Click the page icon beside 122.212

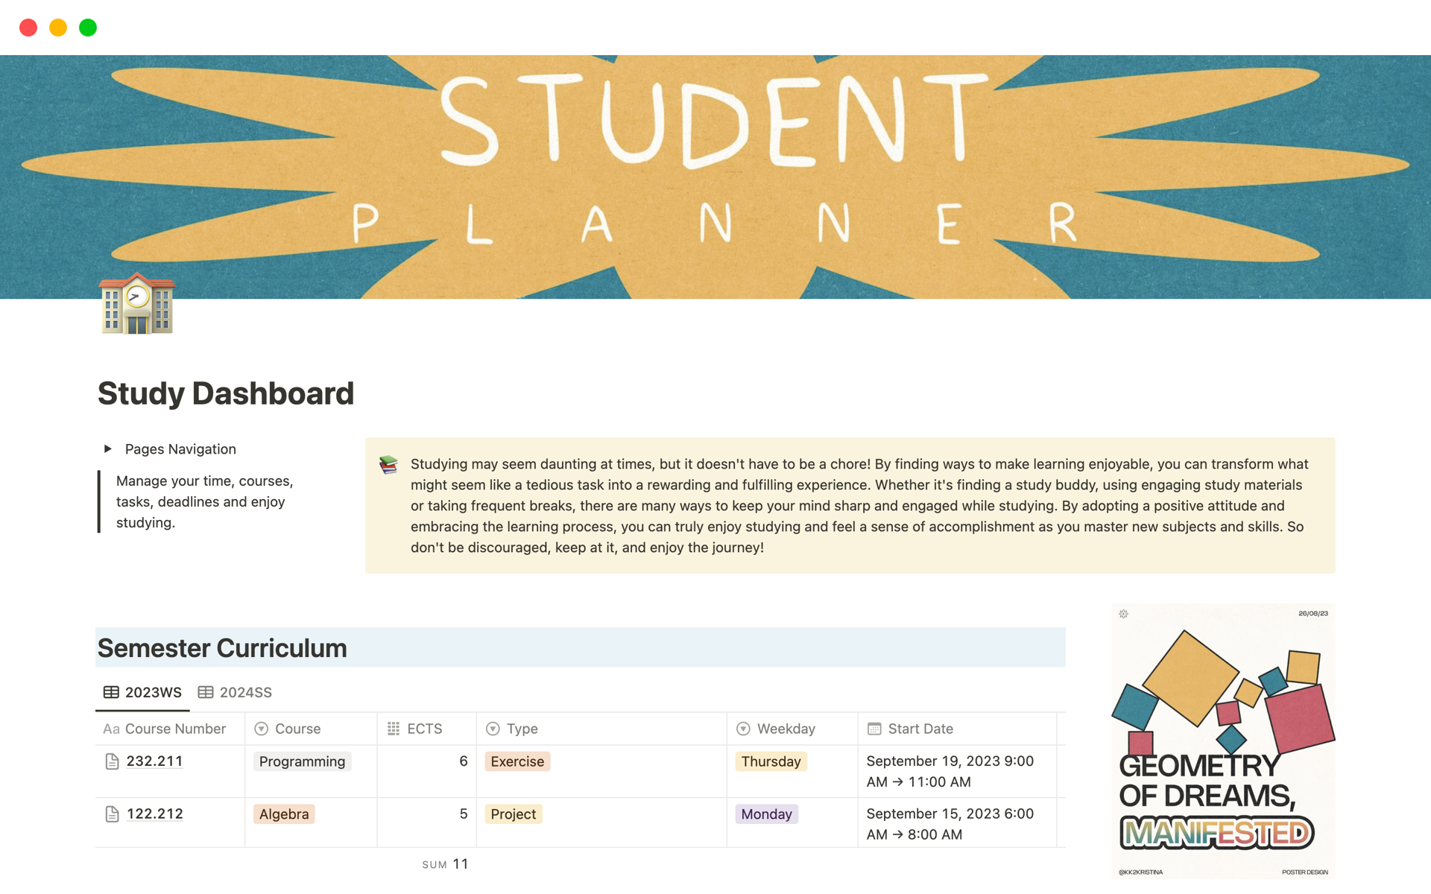point(112,814)
